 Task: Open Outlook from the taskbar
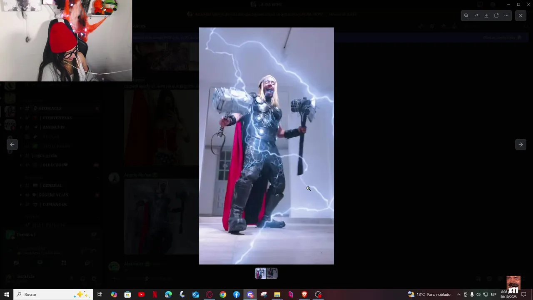[196, 295]
